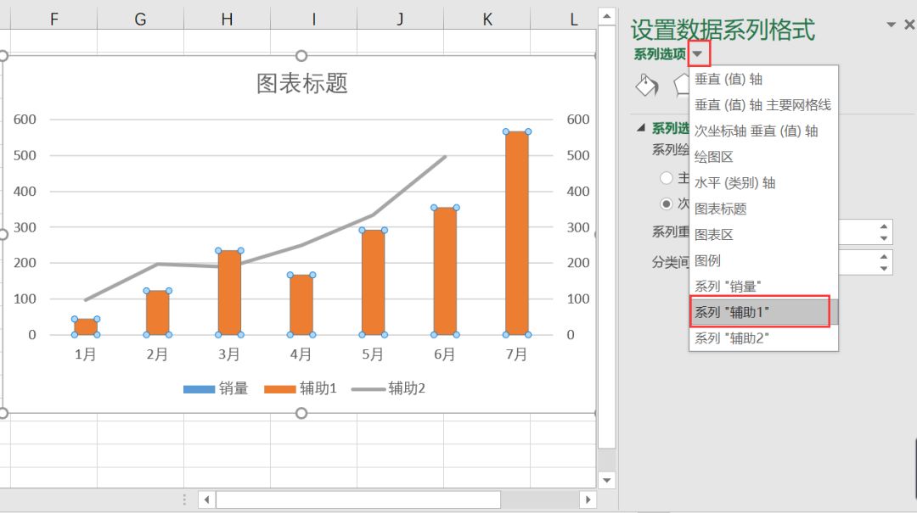
Task: Open the Fill & Line paint bucket tab
Action: [647, 85]
